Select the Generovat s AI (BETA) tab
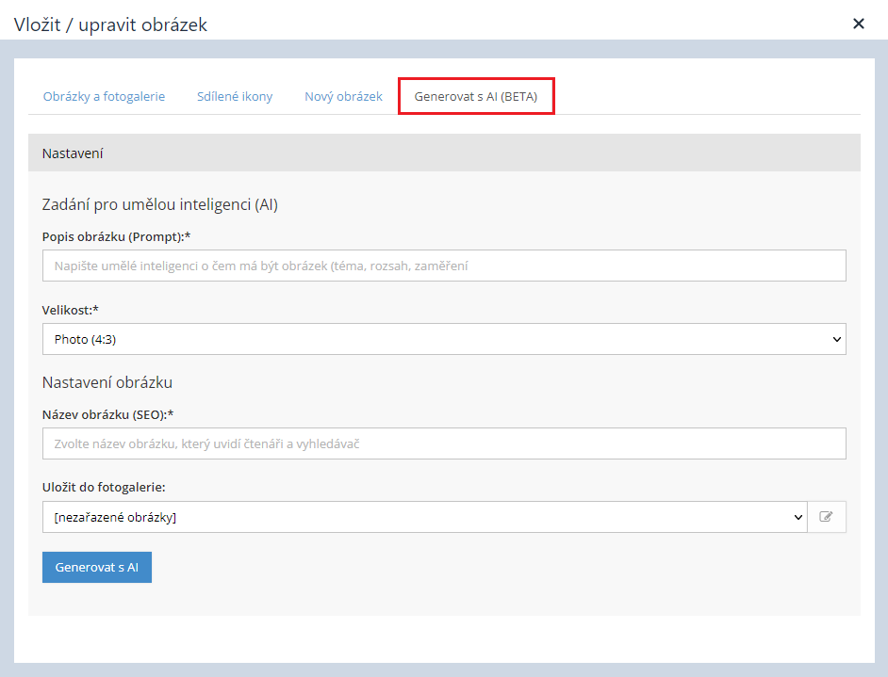The width and height of the screenshot is (888, 677). (x=476, y=97)
